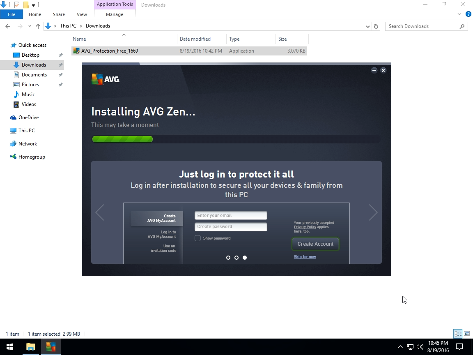The height and width of the screenshot is (355, 473).
Task: Click Enter your email field
Action: click(x=231, y=216)
